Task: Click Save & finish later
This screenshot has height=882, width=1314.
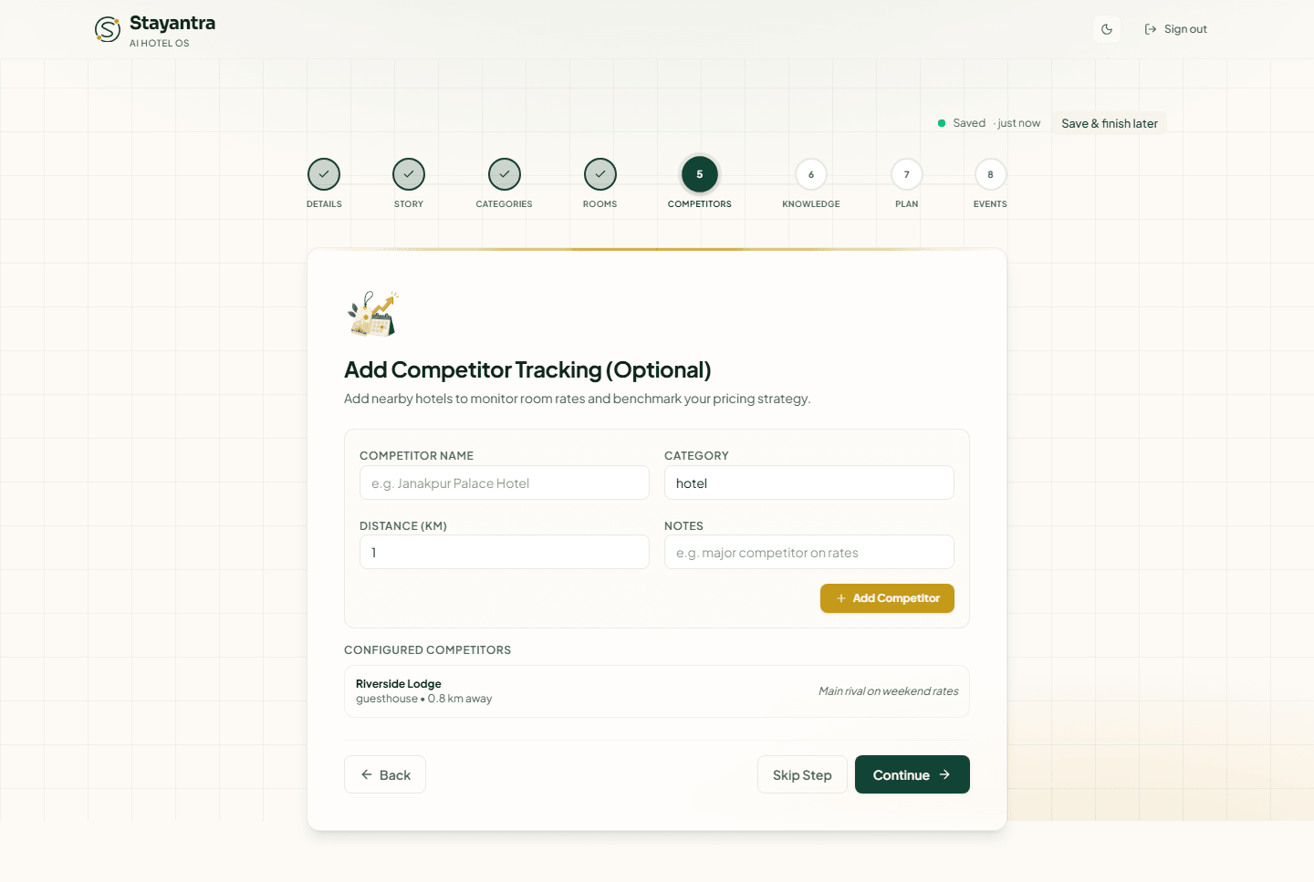Action: [x=1110, y=123]
